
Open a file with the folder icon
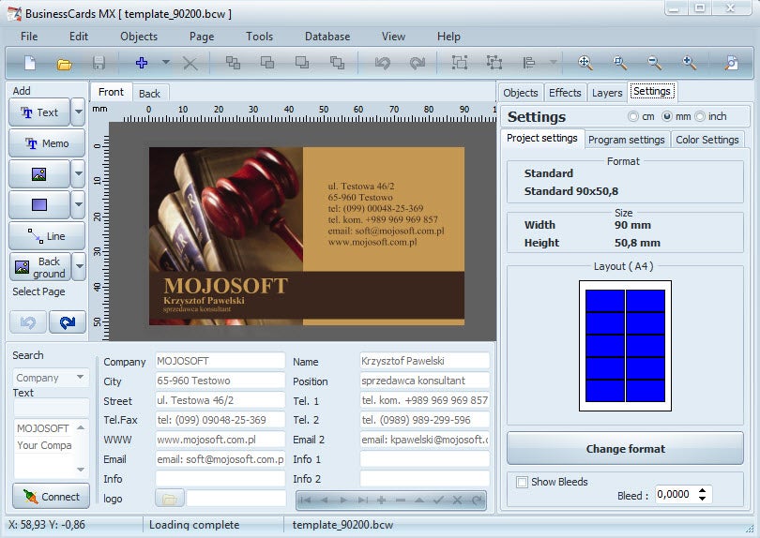point(64,63)
